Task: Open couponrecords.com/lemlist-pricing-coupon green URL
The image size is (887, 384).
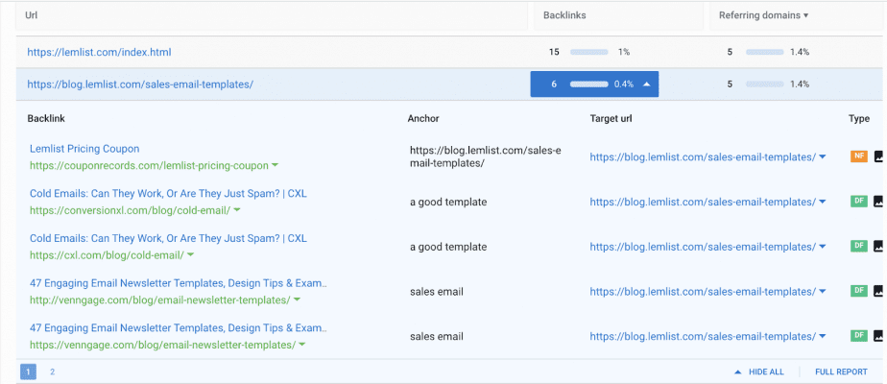Action: point(149,166)
